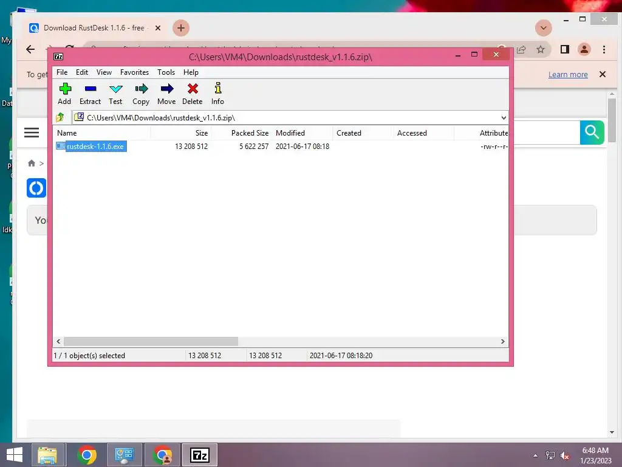Follow the Learn more link
622x467 pixels.
click(x=568, y=74)
